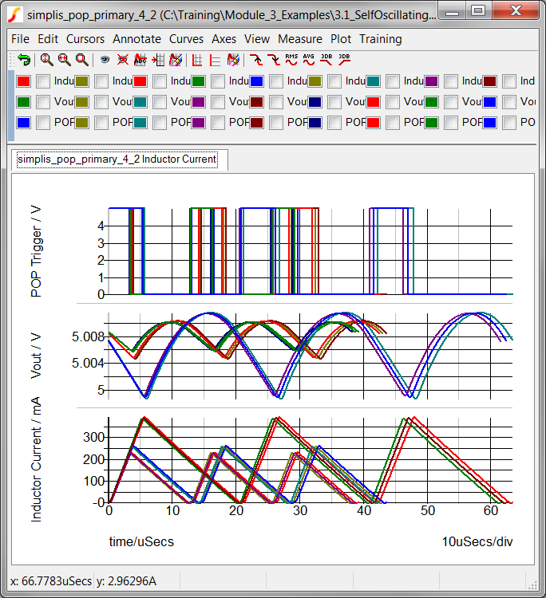Tick the leftmost Vout curve checkbox
Screen dimensions: 546x598
[43, 102]
